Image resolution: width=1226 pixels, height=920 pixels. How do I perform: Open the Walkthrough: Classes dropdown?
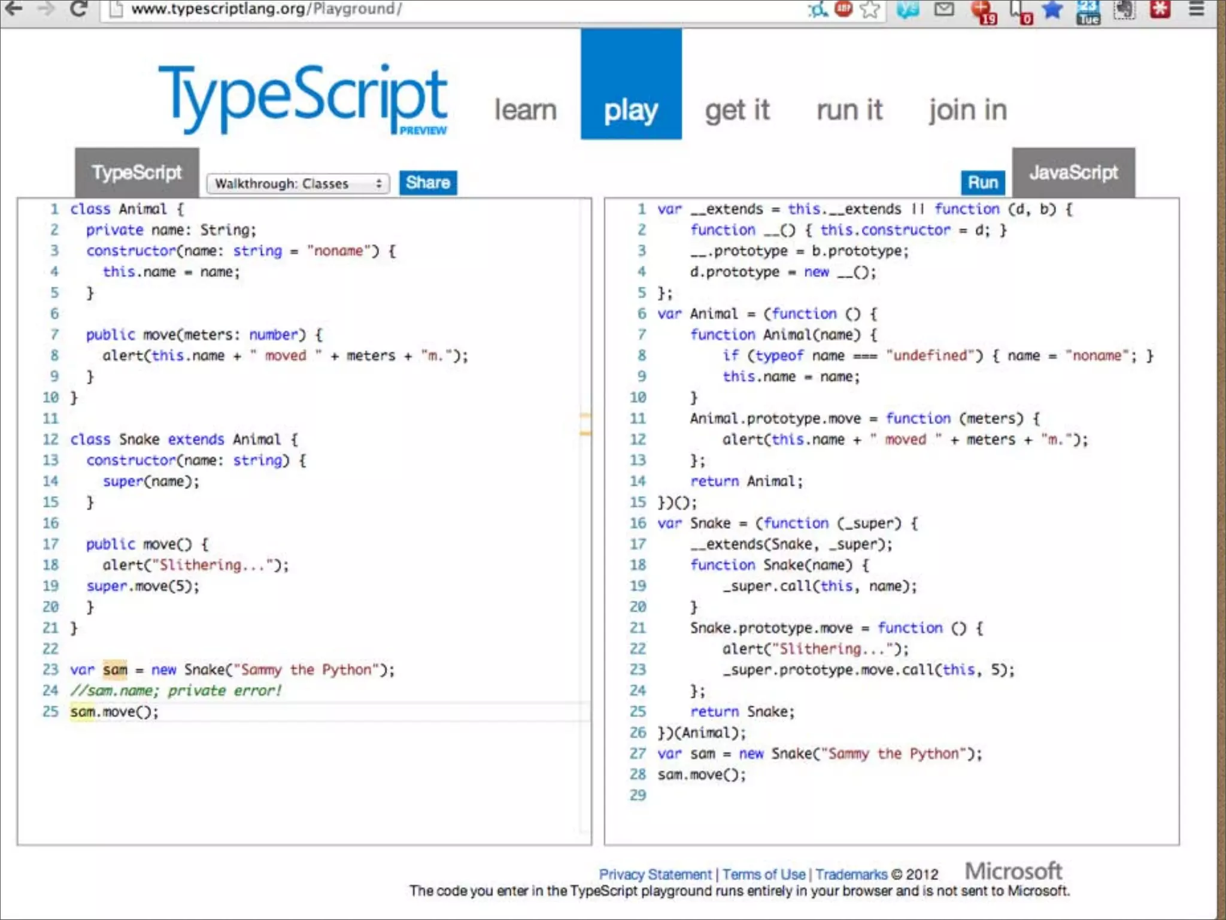298,183
